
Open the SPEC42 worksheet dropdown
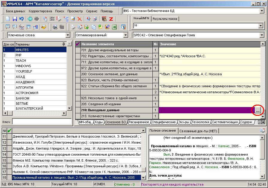(x=261, y=35)
